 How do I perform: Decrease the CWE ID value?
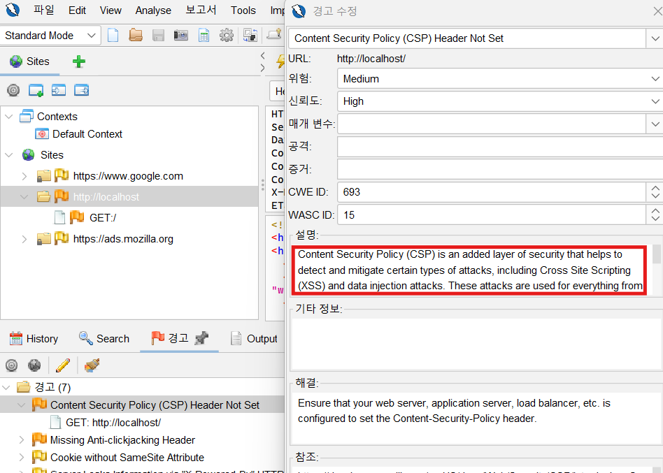tap(655, 196)
